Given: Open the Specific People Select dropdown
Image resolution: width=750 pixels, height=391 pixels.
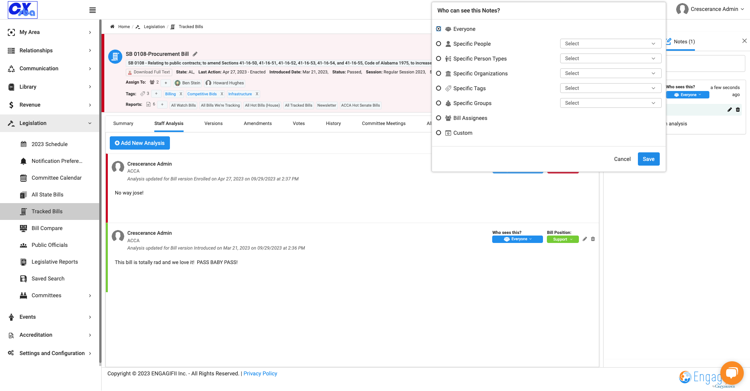Looking at the screenshot, I should pyautogui.click(x=611, y=44).
